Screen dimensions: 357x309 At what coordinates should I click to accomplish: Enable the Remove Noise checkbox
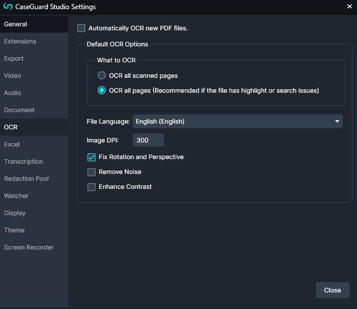point(92,172)
